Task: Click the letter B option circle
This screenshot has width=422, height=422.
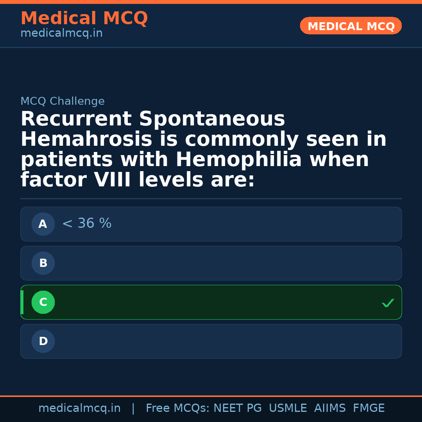Action: pos(43,263)
